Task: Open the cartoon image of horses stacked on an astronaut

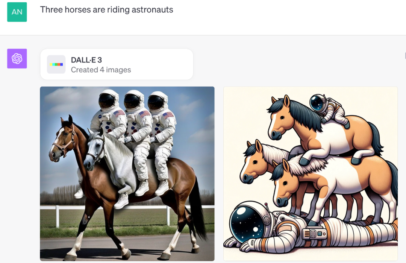Action: [x=311, y=173]
